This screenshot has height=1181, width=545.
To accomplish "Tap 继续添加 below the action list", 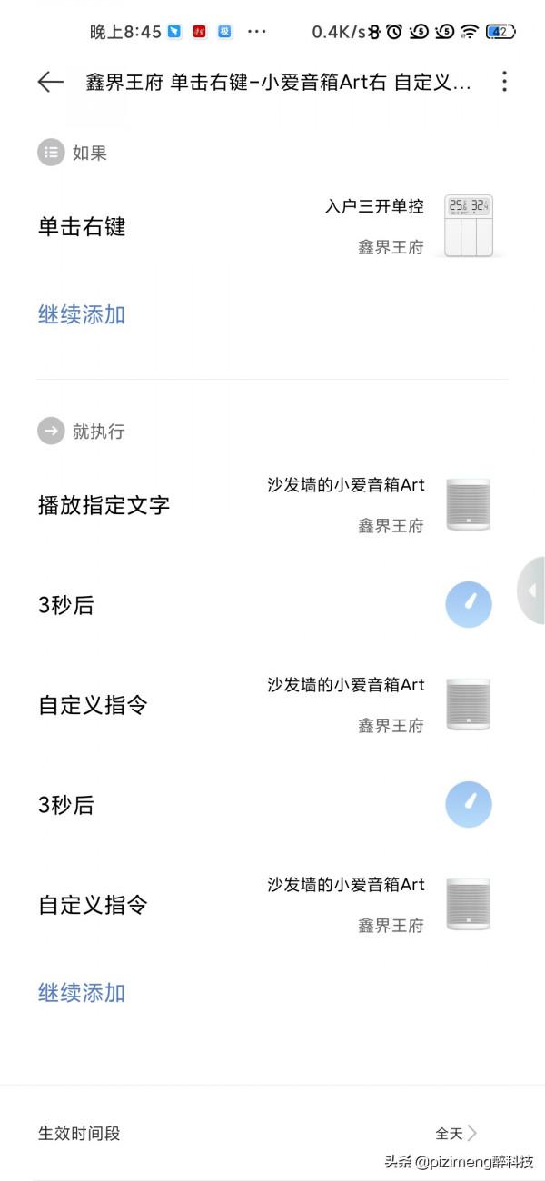I will [x=81, y=993].
